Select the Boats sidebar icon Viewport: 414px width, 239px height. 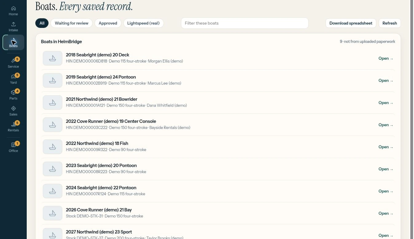point(13,42)
